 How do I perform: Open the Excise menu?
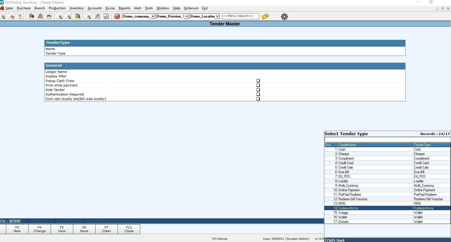[110, 8]
